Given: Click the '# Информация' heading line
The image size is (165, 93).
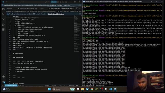Looking at the screenshot, I should coord(18,53).
